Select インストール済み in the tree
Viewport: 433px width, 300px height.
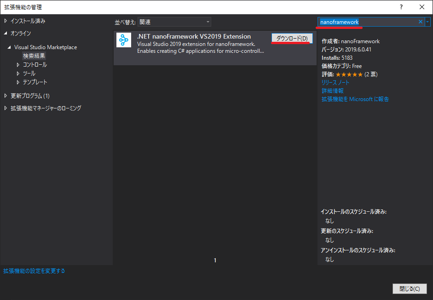coord(28,21)
